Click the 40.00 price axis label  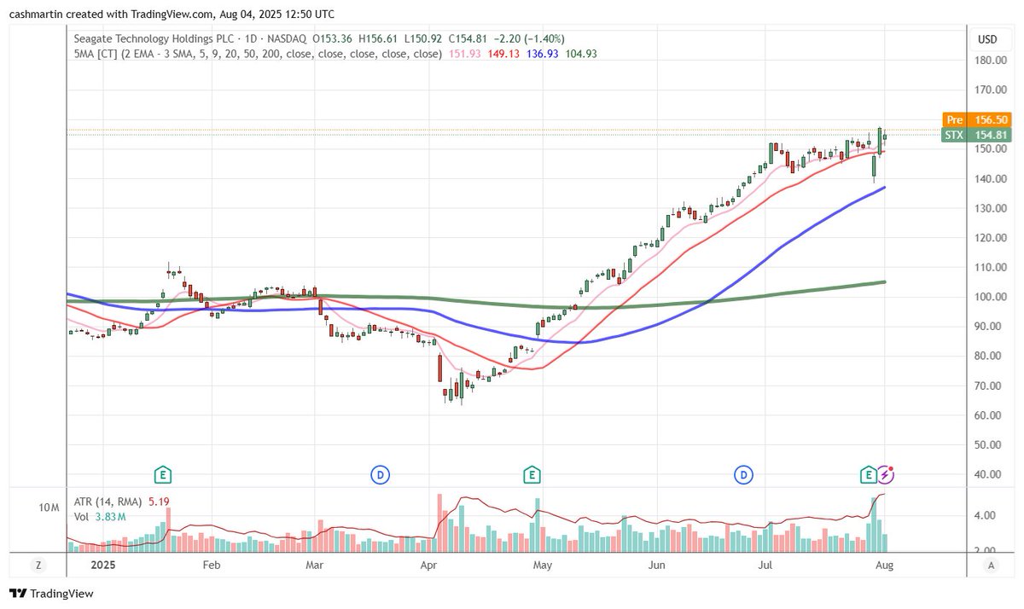coord(986,474)
